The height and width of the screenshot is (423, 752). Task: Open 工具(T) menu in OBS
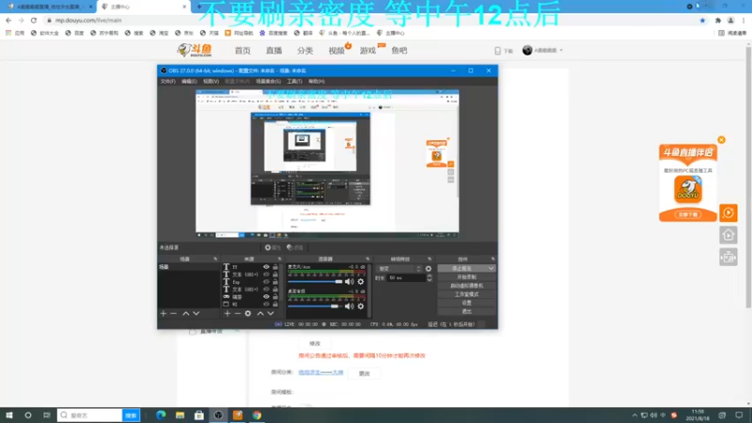click(x=294, y=82)
